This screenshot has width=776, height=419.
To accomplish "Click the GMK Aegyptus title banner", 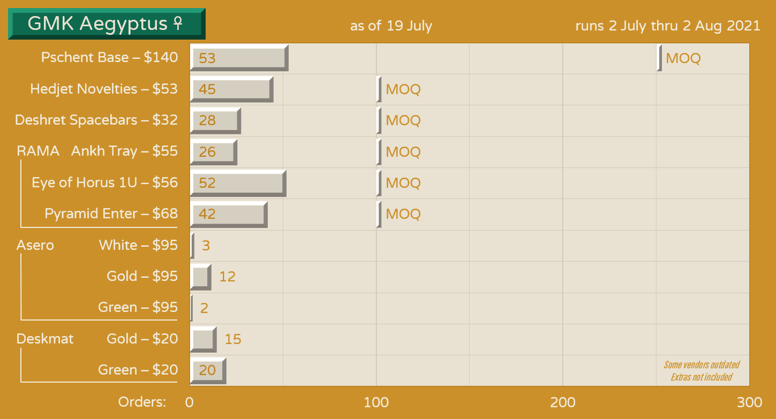I will pyautogui.click(x=107, y=24).
